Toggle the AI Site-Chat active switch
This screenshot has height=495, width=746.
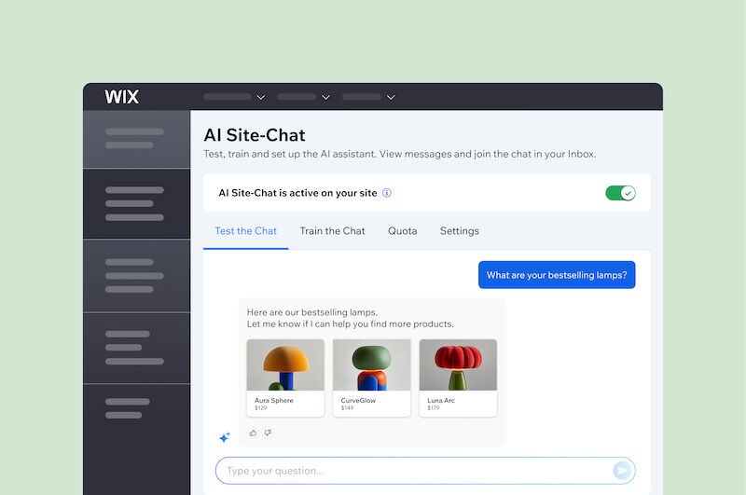coord(620,193)
